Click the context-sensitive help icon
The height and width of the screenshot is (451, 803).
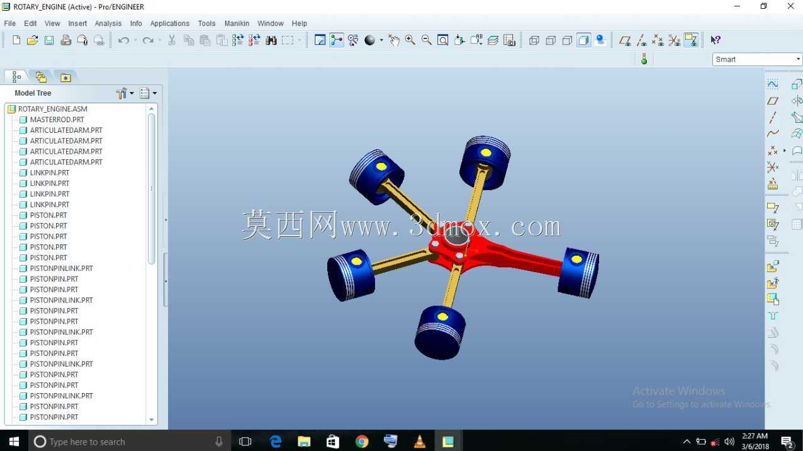click(716, 40)
